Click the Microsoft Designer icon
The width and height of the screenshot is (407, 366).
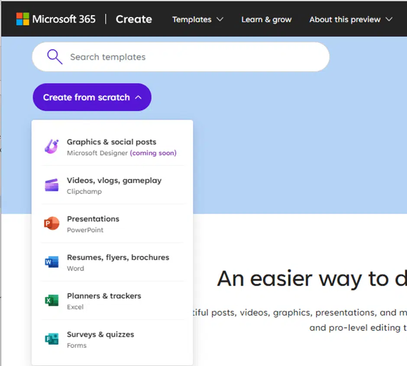(52, 147)
